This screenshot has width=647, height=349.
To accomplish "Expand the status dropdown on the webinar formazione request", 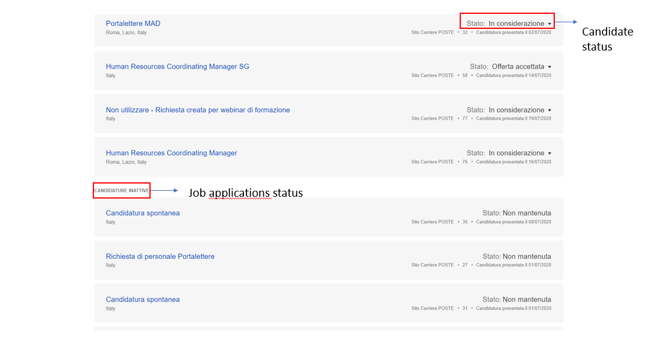I will [x=548, y=110].
